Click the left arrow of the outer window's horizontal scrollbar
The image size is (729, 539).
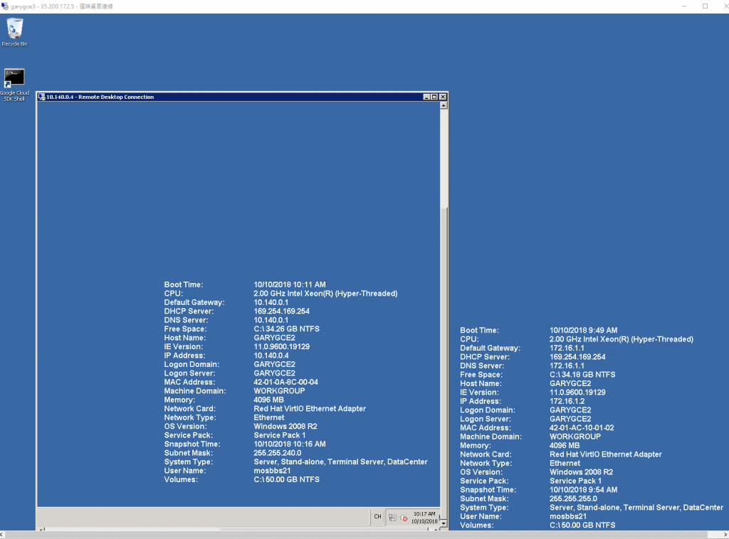(2, 535)
